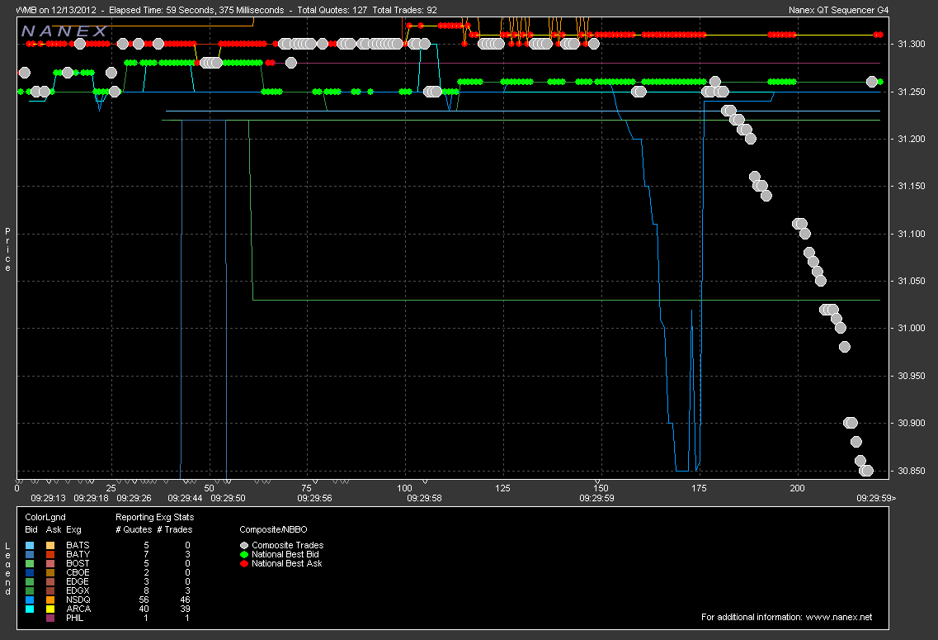The height and width of the screenshot is (640, 938).
Task: Select the NSDQ ask color swatch
Action: click(x=50, y=600)
